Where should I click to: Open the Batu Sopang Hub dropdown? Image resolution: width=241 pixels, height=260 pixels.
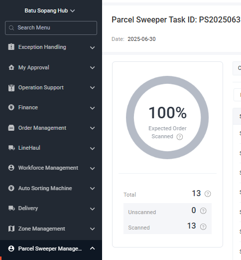click(x=50, y=10)
